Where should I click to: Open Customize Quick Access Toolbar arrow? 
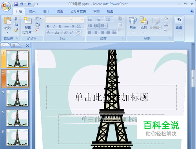pos(37,4)
